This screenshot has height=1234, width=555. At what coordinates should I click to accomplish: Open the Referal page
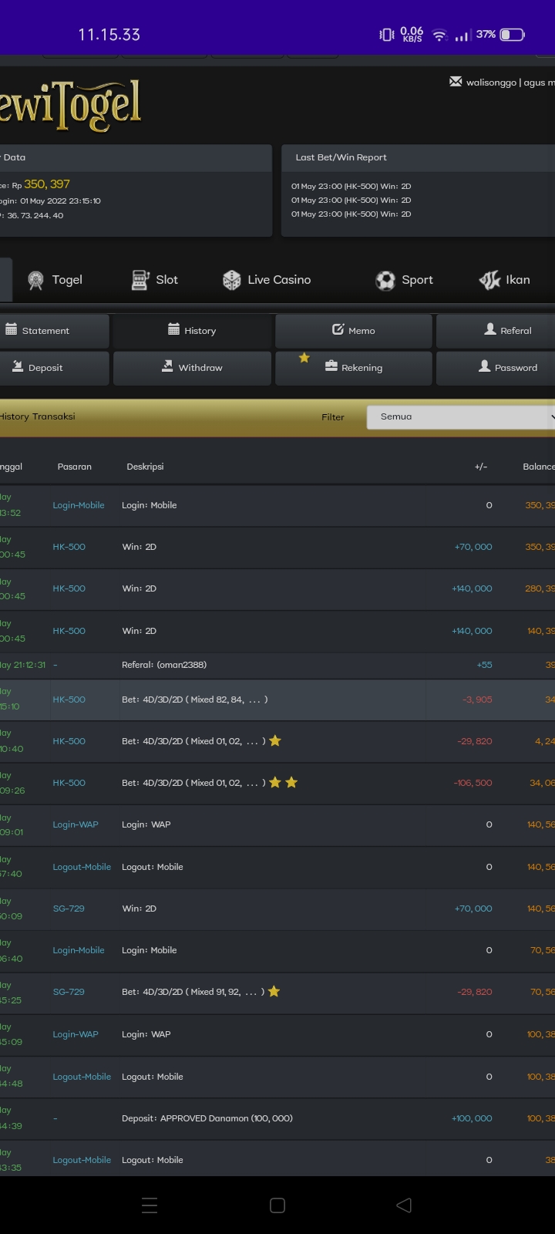click(x=507, y=331)
